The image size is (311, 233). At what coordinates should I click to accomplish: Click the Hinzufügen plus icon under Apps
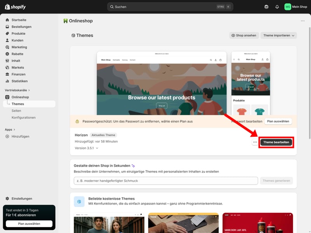coord(7,136)
